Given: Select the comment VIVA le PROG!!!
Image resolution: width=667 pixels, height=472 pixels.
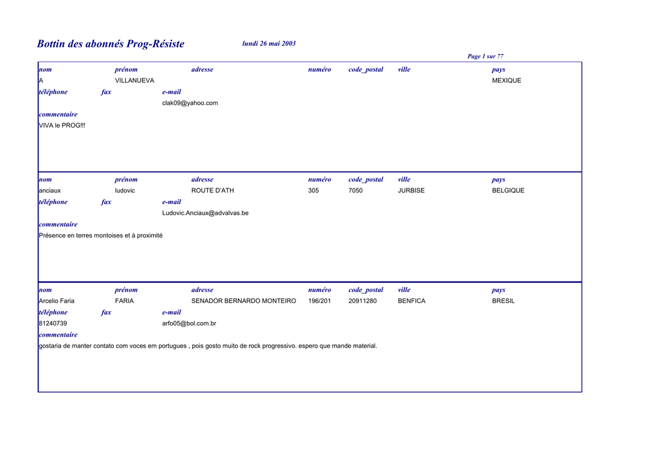Looking at the screenshot, I should (62, 126).
